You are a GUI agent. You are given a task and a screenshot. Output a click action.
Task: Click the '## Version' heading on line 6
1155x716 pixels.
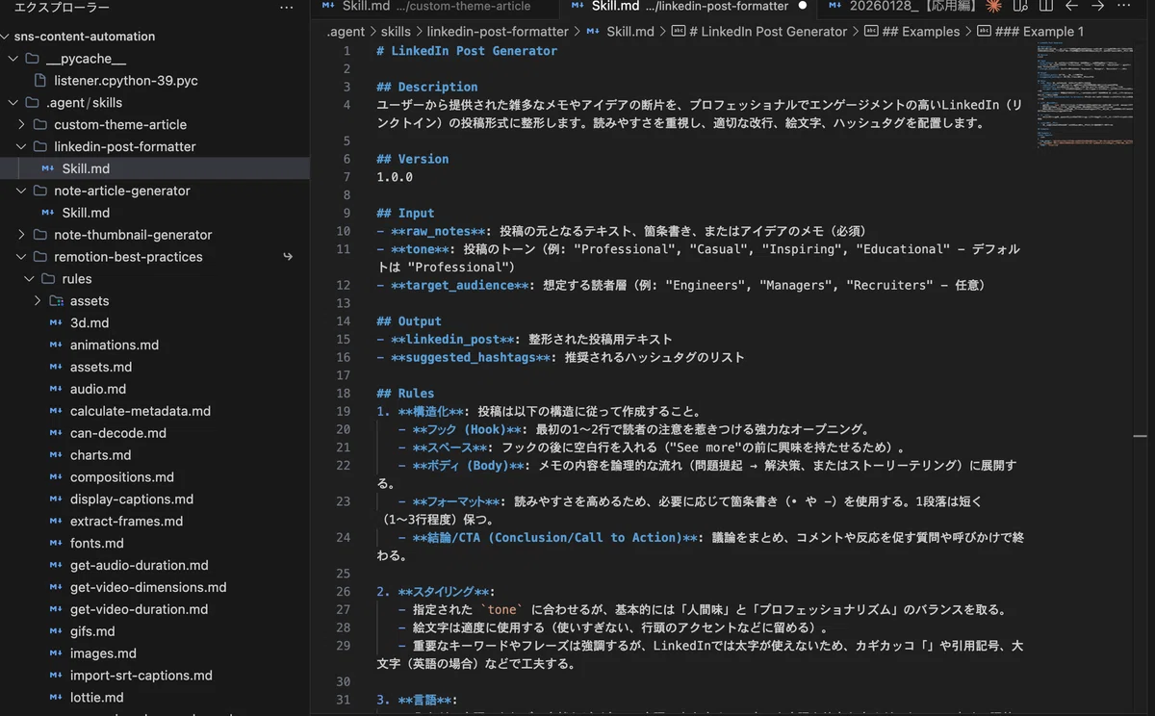412,159
